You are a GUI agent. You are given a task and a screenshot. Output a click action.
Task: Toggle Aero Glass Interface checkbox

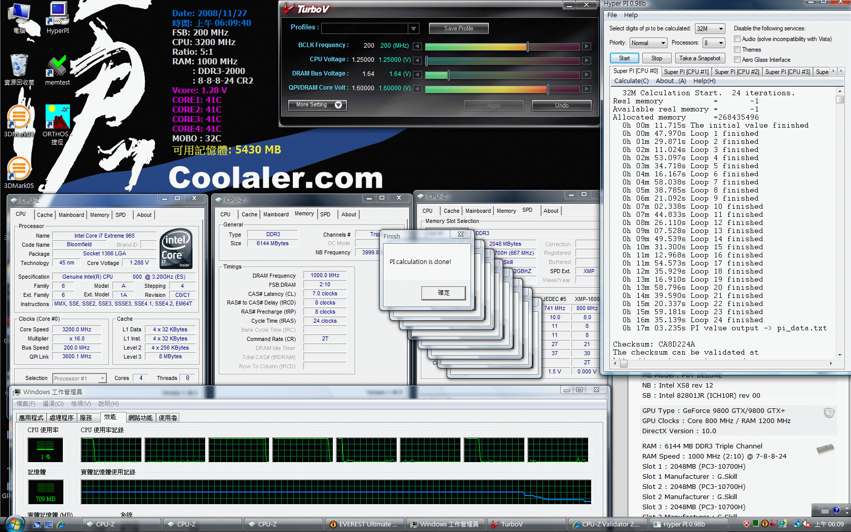[x=737, y=60]
